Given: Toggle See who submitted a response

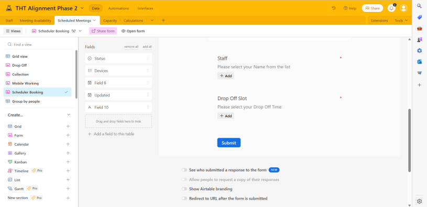Looking at the screenshot, I should [x=184, y=170].
